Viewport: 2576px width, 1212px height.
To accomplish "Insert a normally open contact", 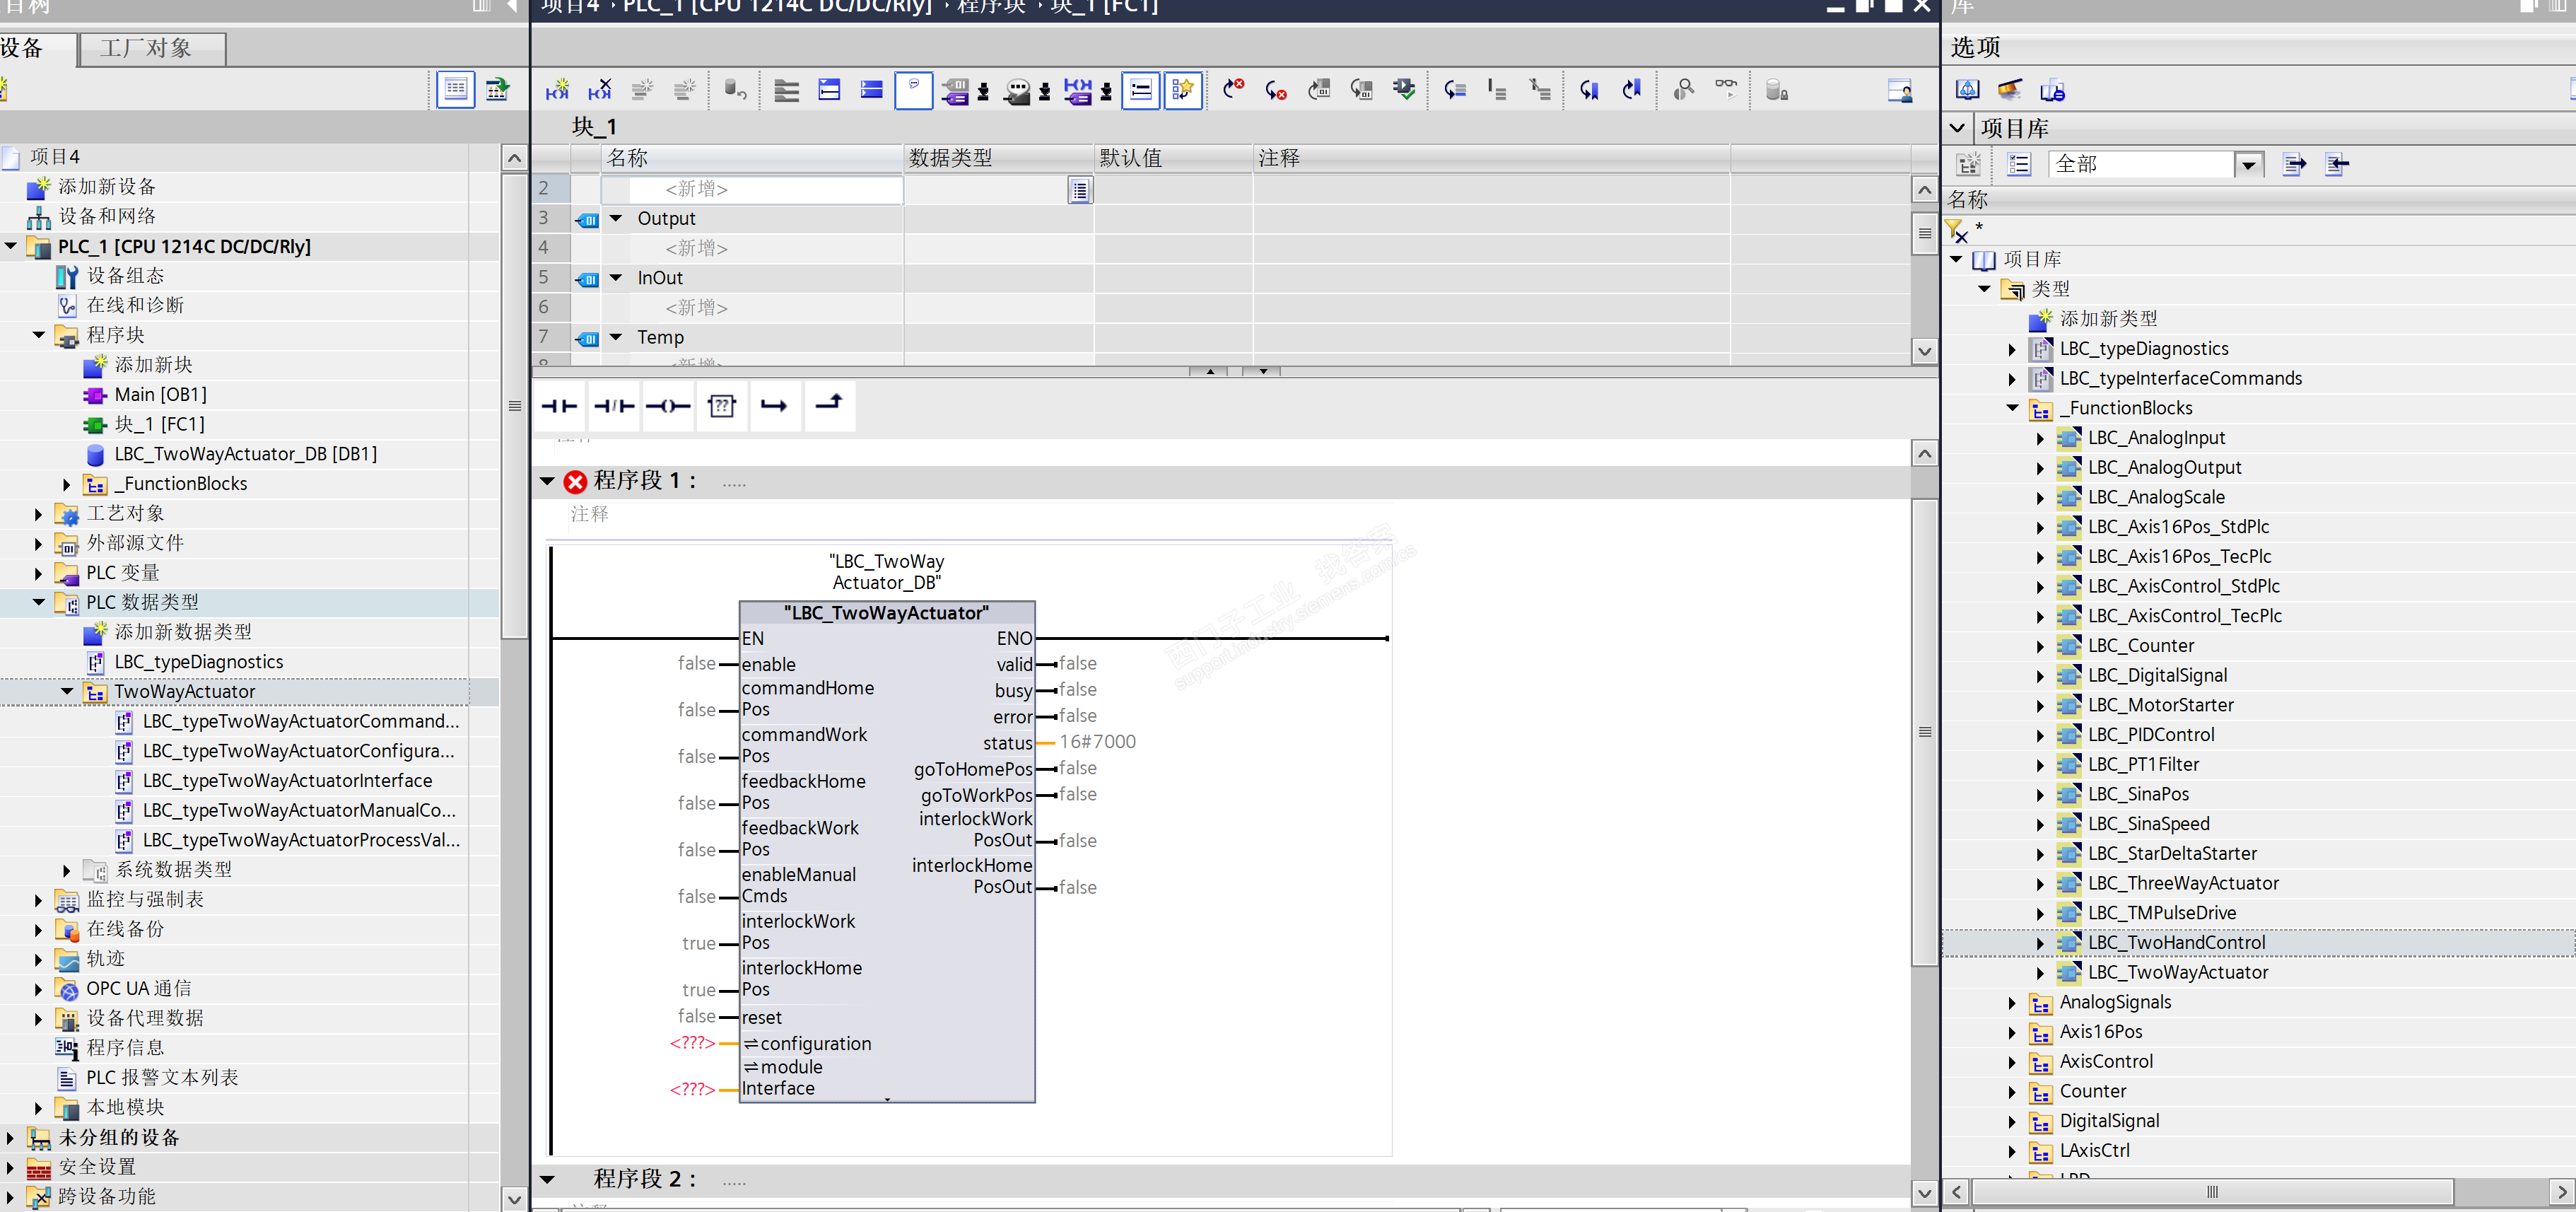I will 559,406.
